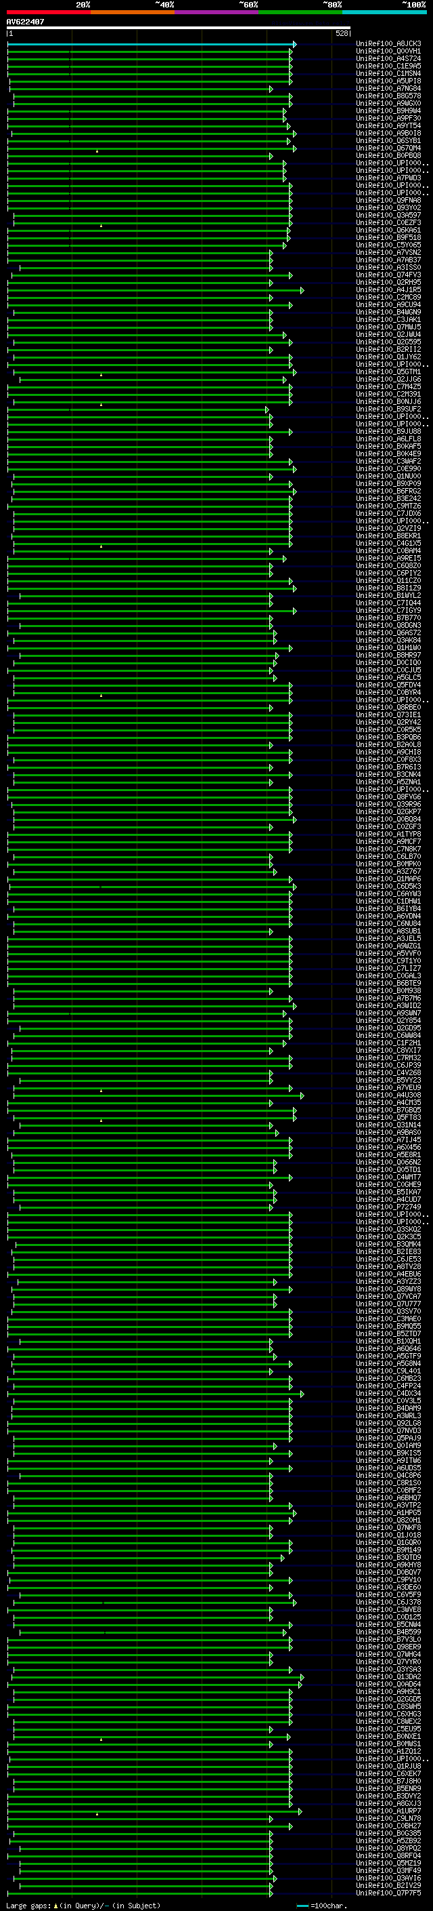This screenshot has width=433, height=1911.
Task: Select the UniRef100_B2IV29 label
Action: tap(388, 1885)
